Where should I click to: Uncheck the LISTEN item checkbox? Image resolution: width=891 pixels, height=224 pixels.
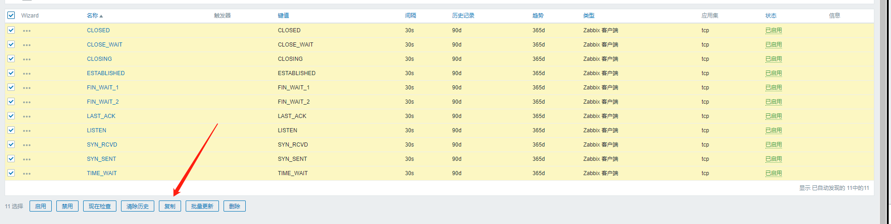click(11, 130)
